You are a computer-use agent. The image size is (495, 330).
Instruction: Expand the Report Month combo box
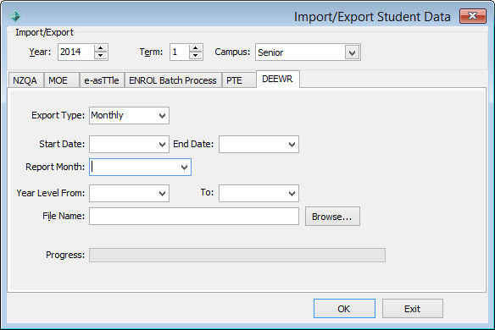pyautogui.click(x=185, y=168)
